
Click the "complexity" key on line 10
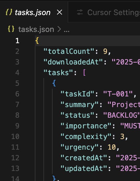86,137
